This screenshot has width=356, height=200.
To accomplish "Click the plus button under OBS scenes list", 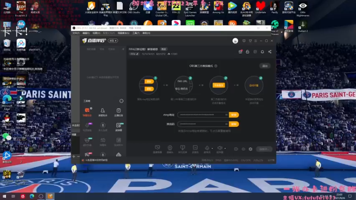I will pyautogui.click(x=74, y=156).
